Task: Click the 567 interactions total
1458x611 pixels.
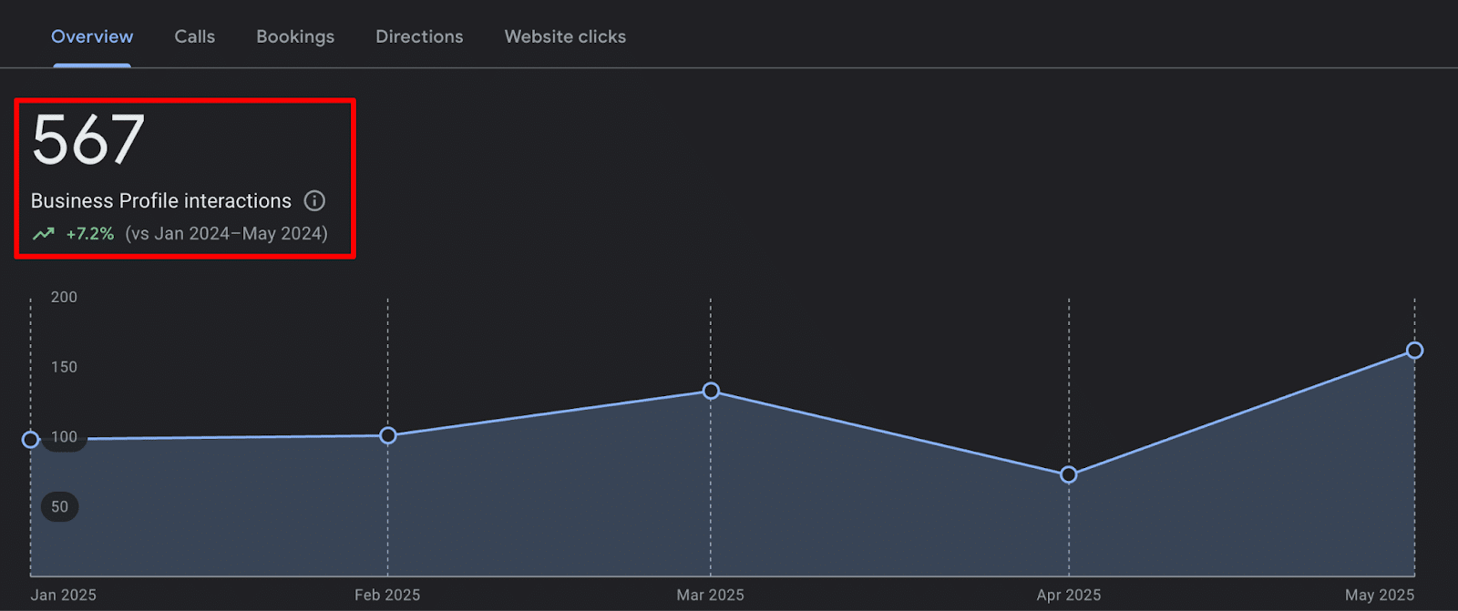Action: coord(88,139)
